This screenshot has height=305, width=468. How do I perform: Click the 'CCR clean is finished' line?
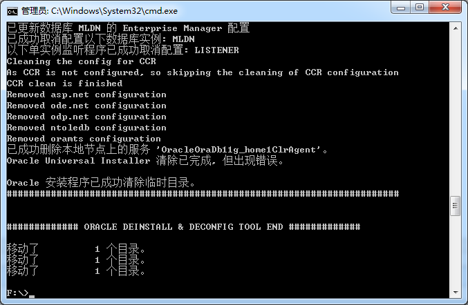(64, 83)
